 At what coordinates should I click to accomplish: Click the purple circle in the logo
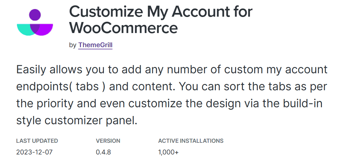35,15
